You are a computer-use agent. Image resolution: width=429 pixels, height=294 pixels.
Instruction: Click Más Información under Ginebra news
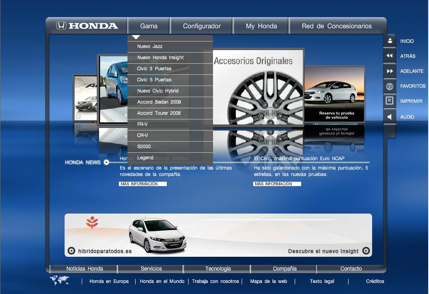[142, 184]
